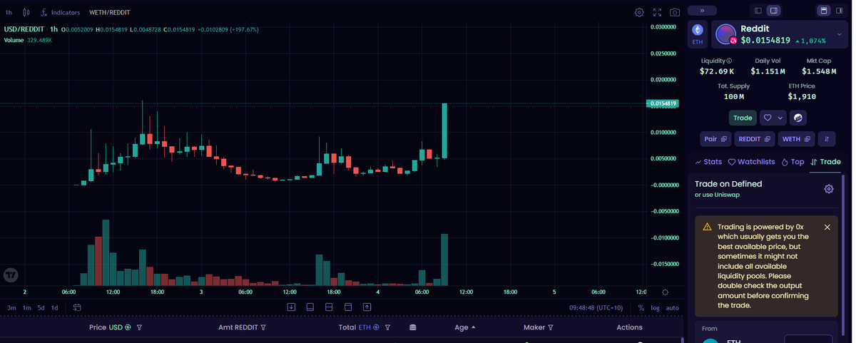This screenshot has height=343, width=856.
Task: Open chart time-axis settings gear
Action: click(665, 292)
